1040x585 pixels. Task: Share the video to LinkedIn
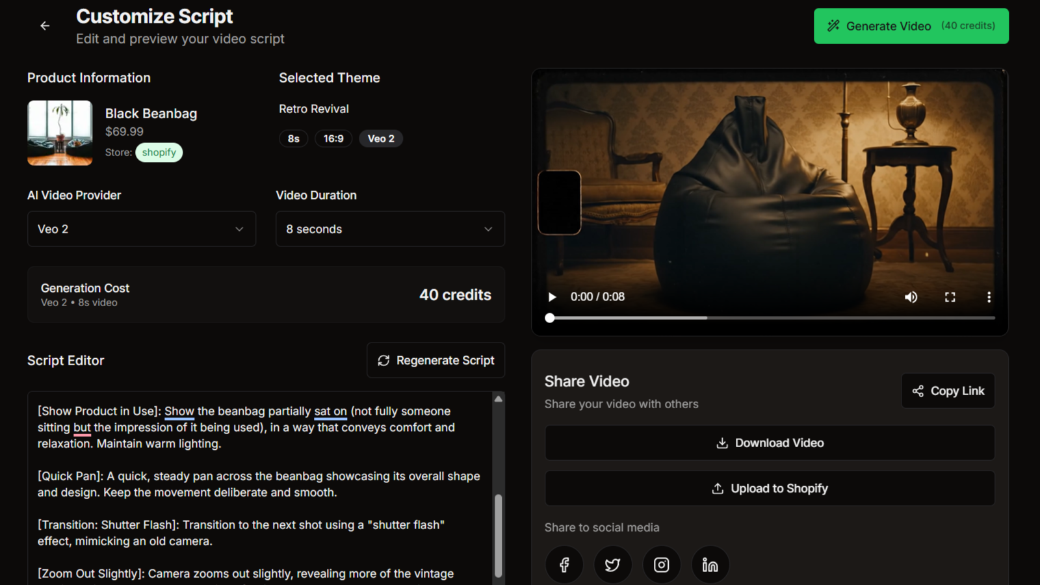click(710, 565)
